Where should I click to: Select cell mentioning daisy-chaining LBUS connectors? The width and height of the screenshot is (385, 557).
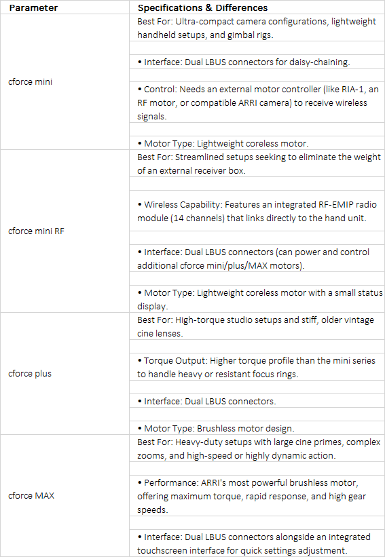click(x=257, y=62)
